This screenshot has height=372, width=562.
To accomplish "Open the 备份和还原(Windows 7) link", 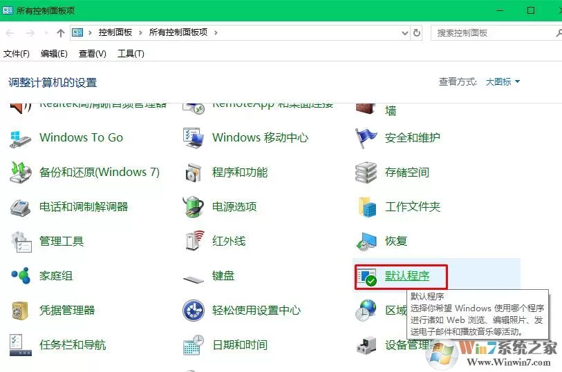I will [100, 173].
